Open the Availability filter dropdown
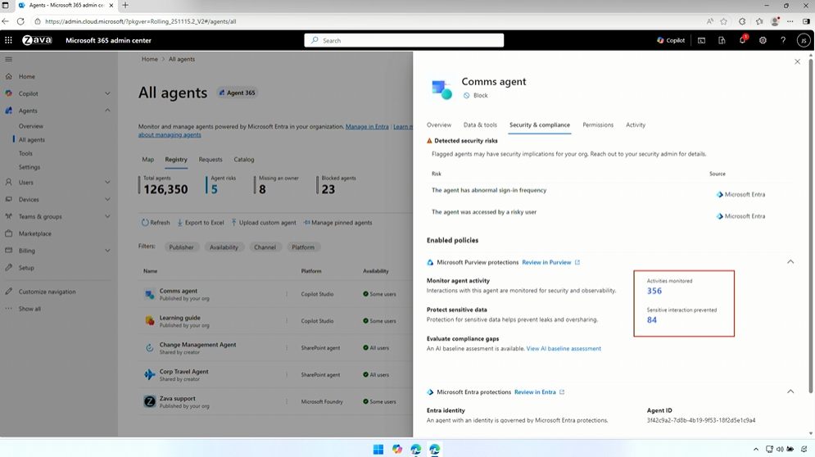 224,247
